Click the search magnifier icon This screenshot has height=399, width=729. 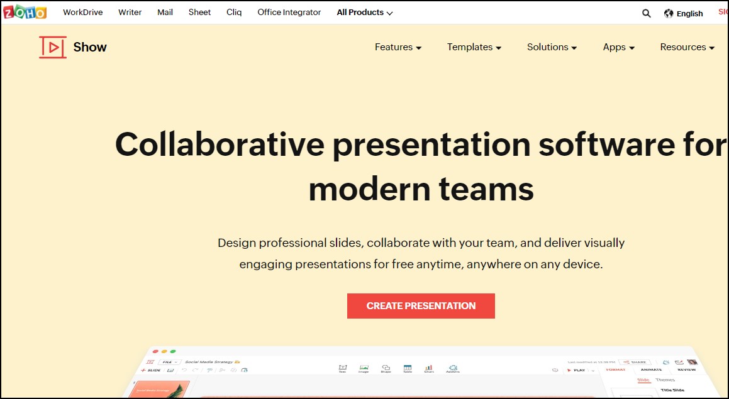click(x=646, y=13)
